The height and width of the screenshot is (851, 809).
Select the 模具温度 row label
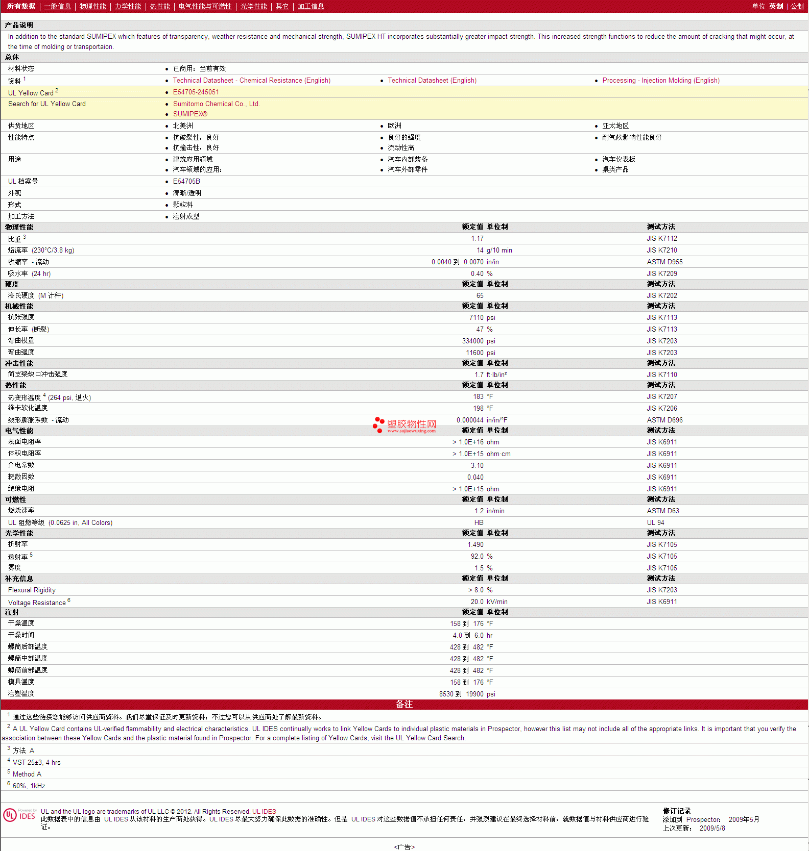pyautogui.click(x=21, y=682)
